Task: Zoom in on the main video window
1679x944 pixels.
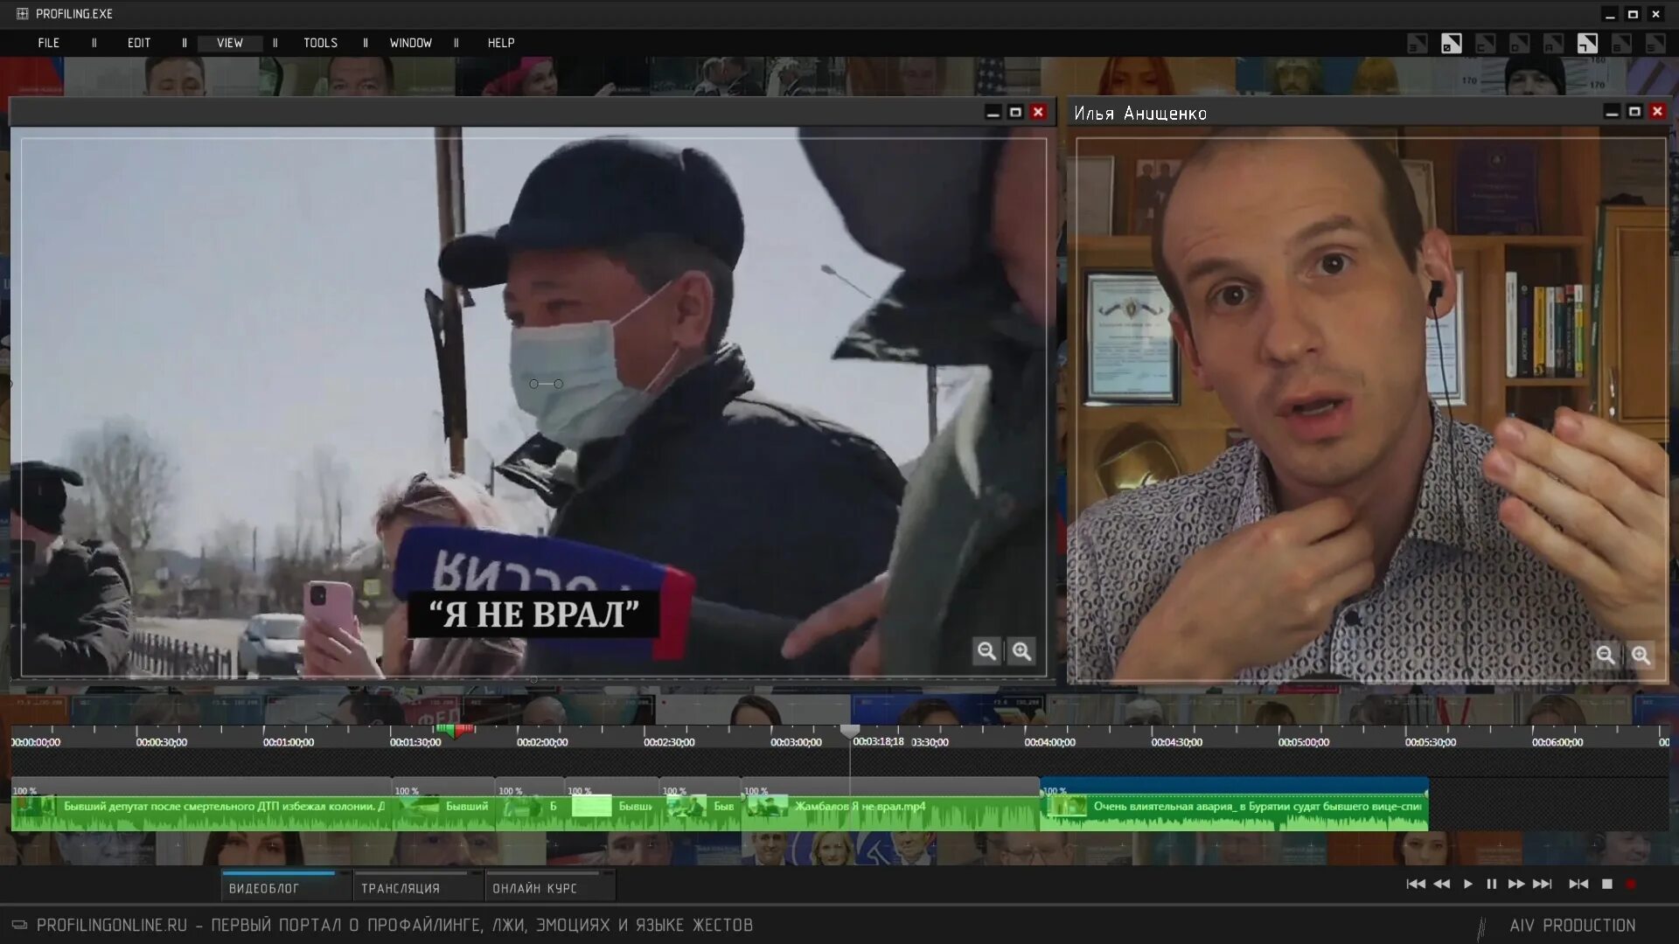Action: click(x=1021, y=651)
